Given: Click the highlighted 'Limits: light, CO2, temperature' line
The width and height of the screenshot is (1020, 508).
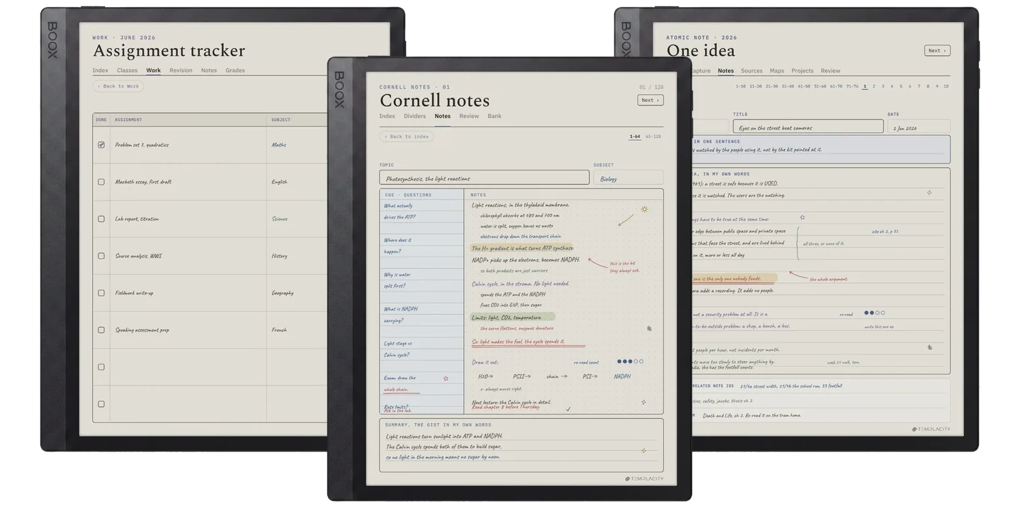Looking at the screenshot, I should point(513,317).
